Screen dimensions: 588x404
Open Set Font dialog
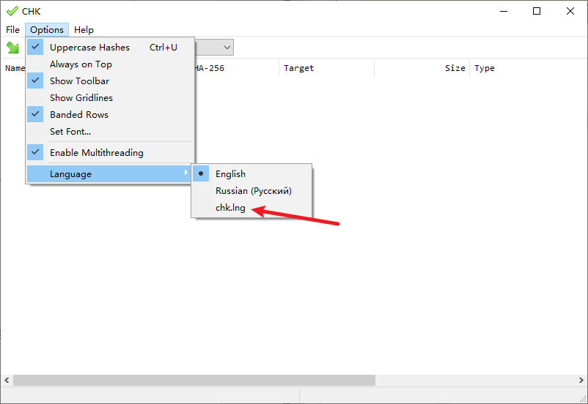pyautogui.click(x=70, y=132)
